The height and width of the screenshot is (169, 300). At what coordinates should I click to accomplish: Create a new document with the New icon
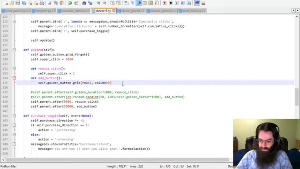(x=6, y=3)
